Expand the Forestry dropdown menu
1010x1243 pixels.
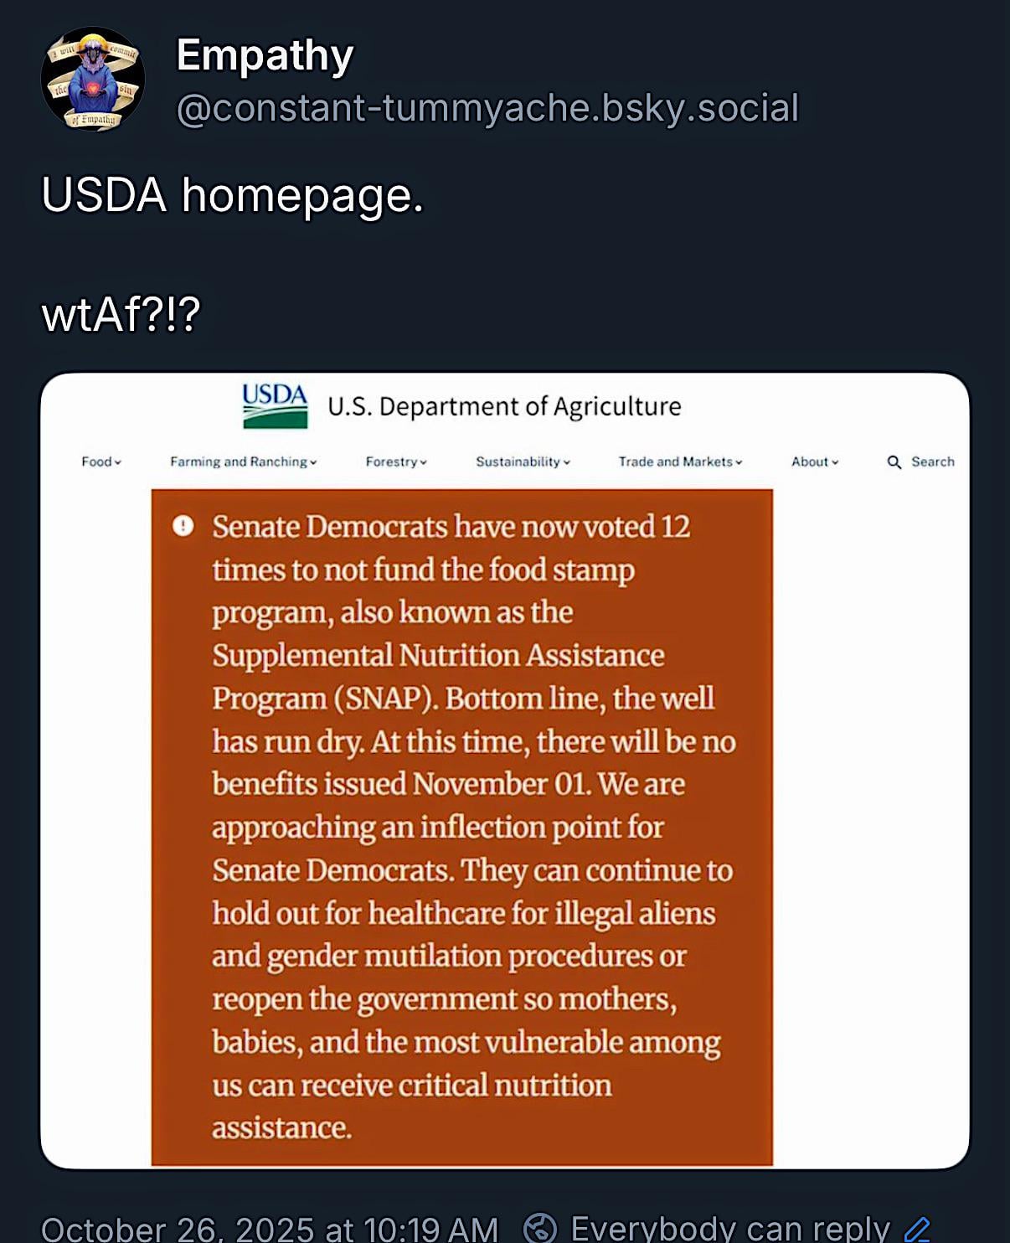pos(396,462)
